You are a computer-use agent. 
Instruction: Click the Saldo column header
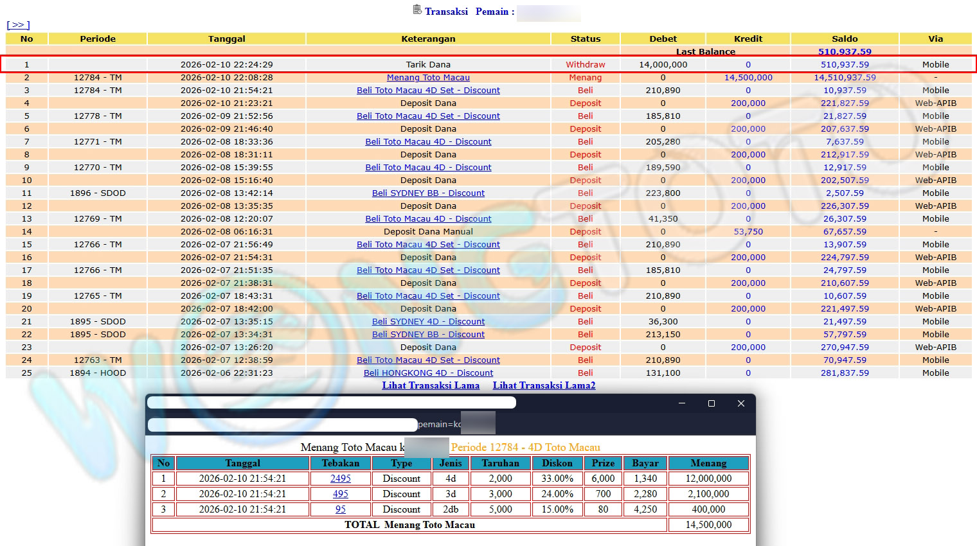coord(845,39)
